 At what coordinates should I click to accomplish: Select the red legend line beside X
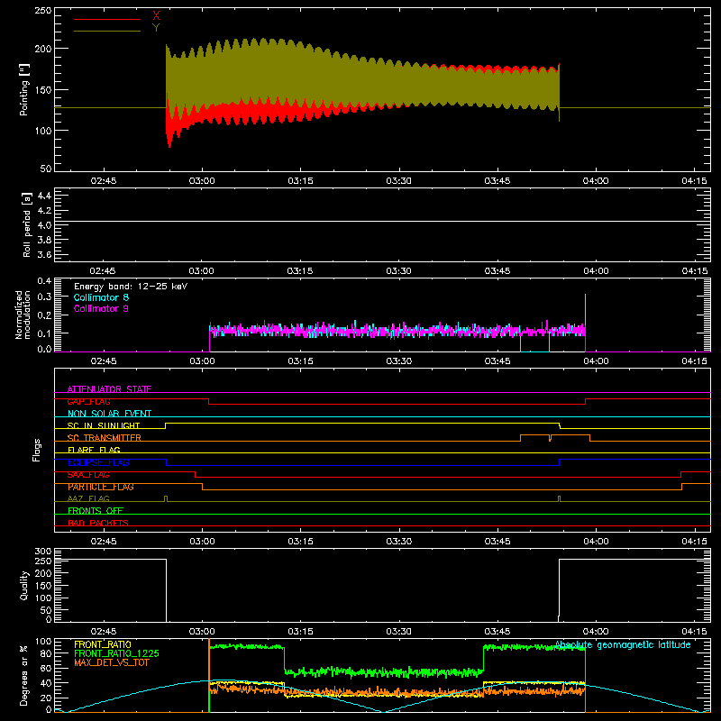click(x=107, y=19)
